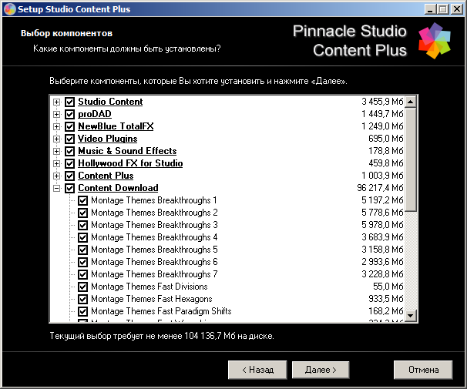Expand Hollywood FX for Studio node
The height and width of the screenshot is (389, 467).
pyautogui.click(x=56, y=164)
